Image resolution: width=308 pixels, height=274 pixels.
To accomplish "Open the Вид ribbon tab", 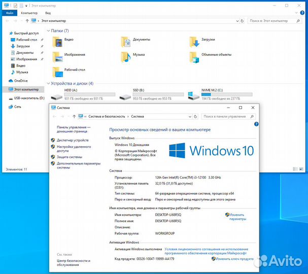I will (x=47, y=13).
